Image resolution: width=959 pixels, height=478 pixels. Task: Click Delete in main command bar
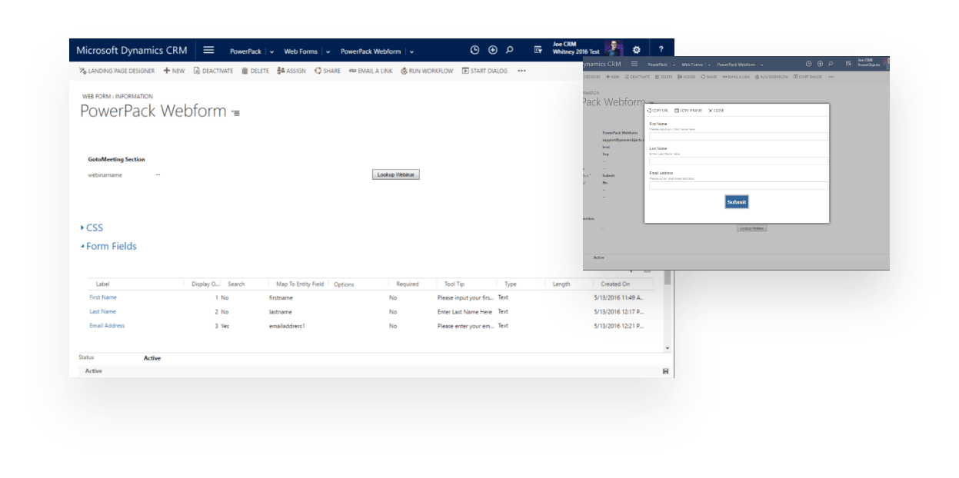pos(255,71)
